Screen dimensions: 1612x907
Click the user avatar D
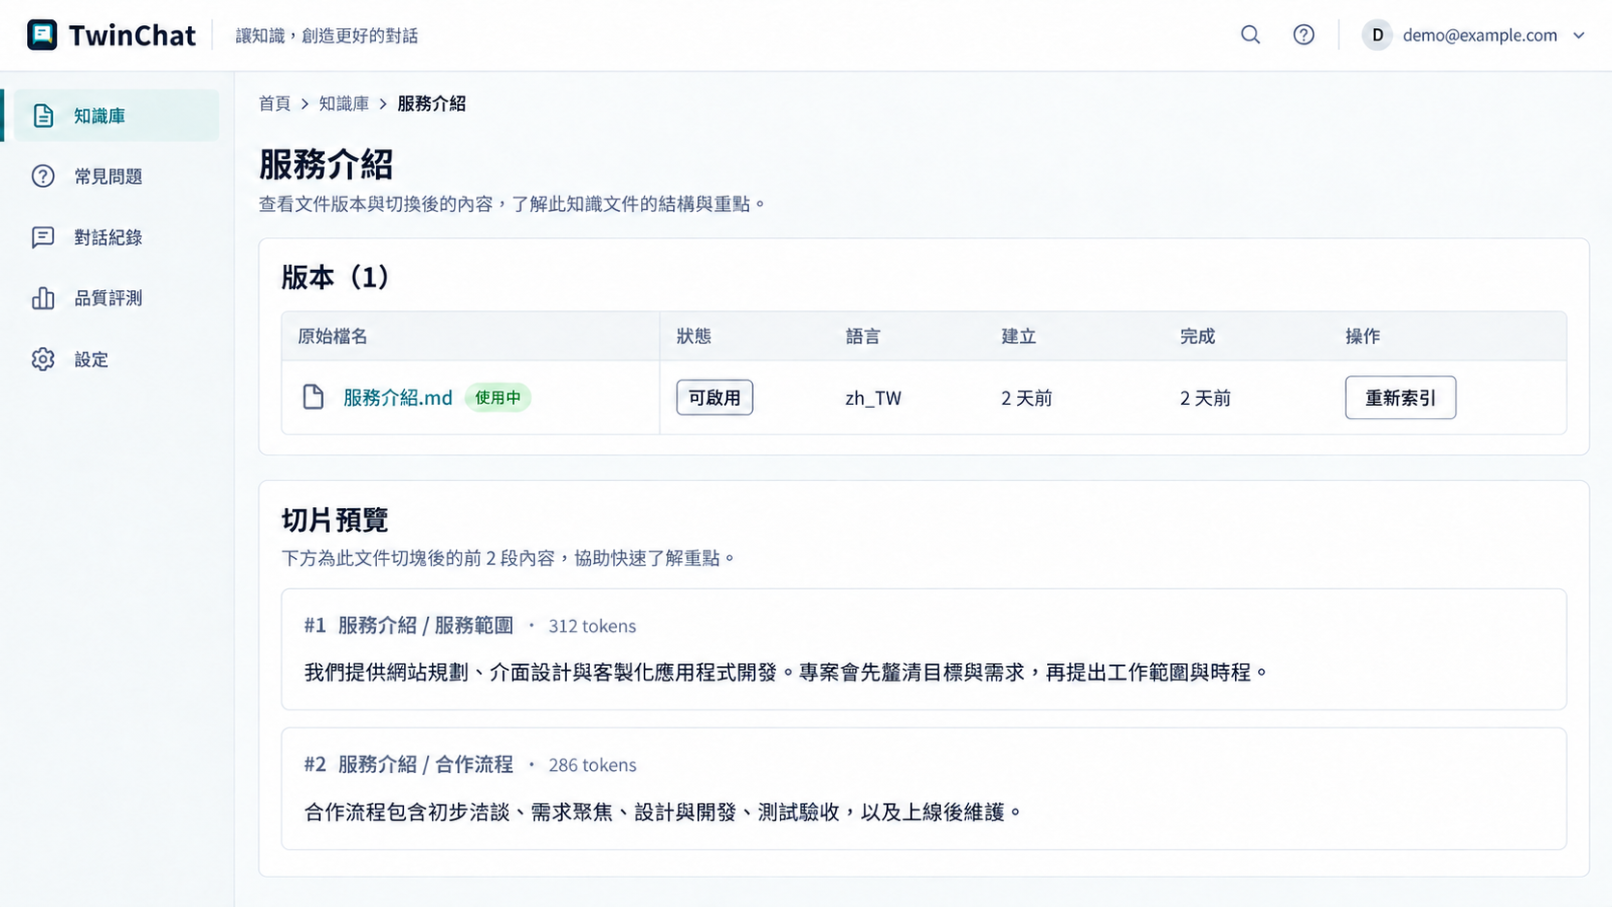point(1377,35)
